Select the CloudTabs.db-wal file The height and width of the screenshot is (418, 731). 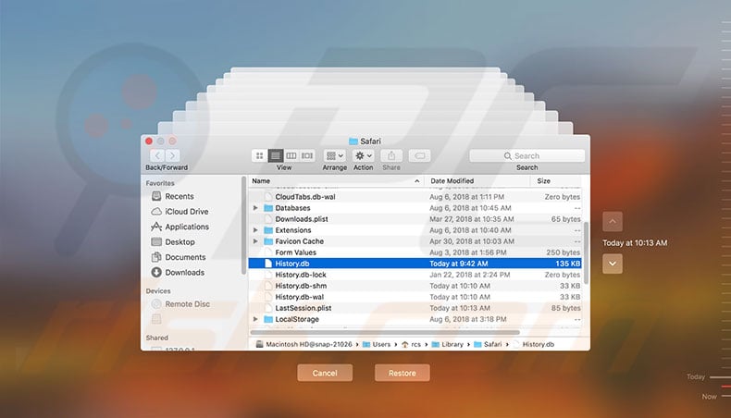point(415,197)
